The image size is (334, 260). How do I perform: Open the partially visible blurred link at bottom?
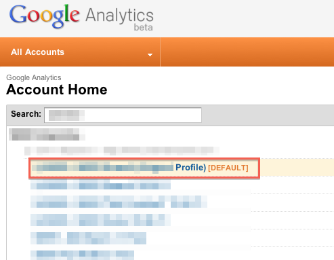click(x=82, y=255)
